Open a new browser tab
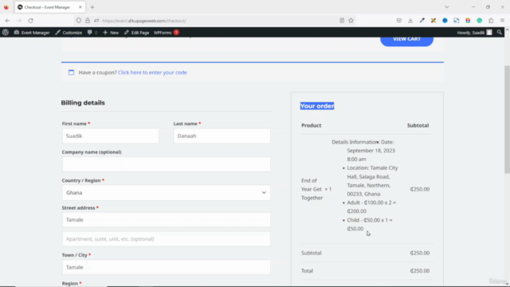510x287 pixels. [92, 7]
